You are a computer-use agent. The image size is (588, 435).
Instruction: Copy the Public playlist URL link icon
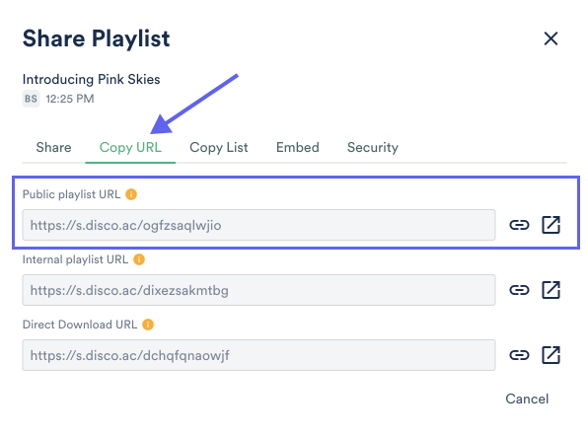pyautogui.click(x=519, y=225)
